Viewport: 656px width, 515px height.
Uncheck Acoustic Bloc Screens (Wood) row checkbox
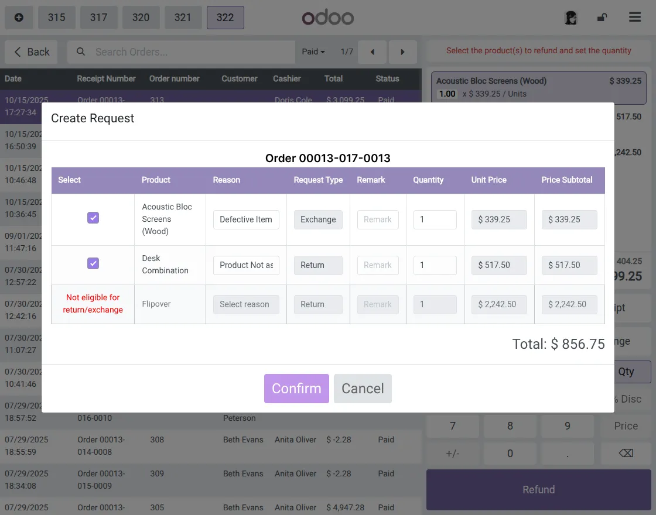pyautogui.click(x=93, y=218)
